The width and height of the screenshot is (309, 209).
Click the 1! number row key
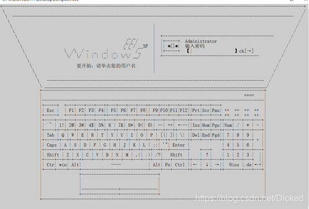coord(61,125)
